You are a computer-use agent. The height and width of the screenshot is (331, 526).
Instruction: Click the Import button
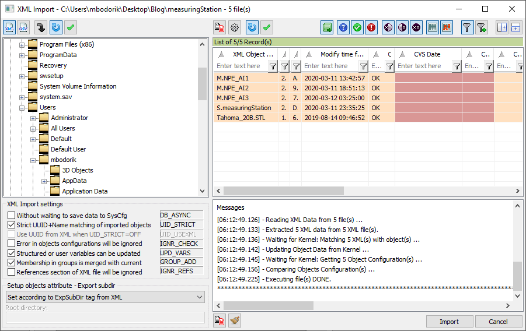(x=449, y=322)
